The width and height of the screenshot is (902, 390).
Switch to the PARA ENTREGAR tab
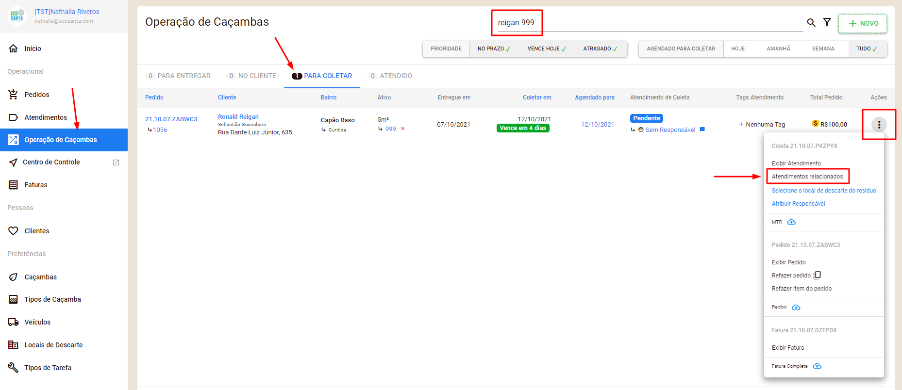point(178,76)
